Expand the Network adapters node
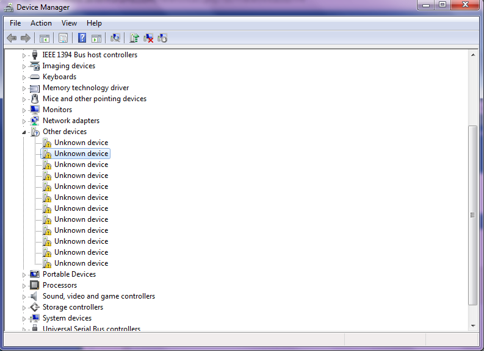Image resolution: width=484 pixels, height=351 pixels. click(x=24, y=121)
